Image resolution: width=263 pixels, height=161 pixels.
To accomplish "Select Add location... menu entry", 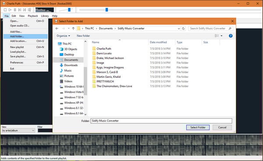I will [25, 41].
